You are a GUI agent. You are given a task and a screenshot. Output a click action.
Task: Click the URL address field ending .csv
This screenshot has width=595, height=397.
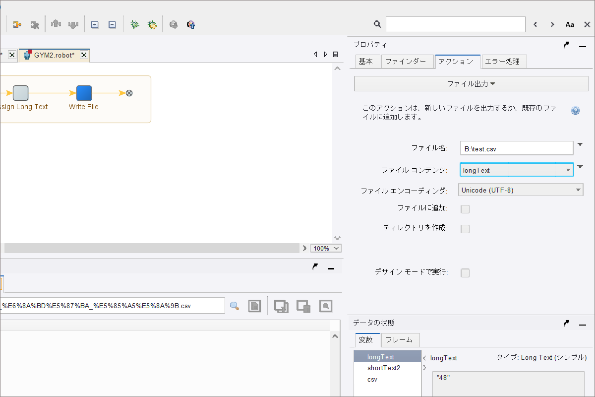[112, 306]
